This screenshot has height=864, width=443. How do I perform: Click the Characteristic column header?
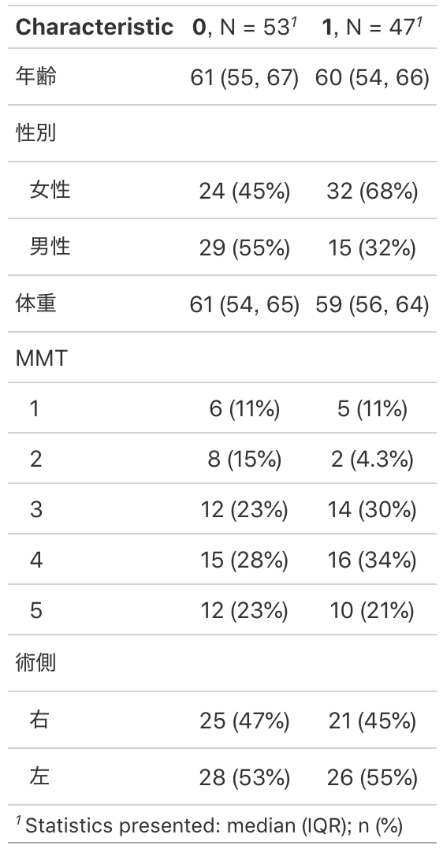(x=95, y=27)
